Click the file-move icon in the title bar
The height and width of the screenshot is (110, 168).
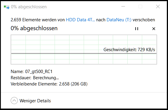click(x=7, y=7)
